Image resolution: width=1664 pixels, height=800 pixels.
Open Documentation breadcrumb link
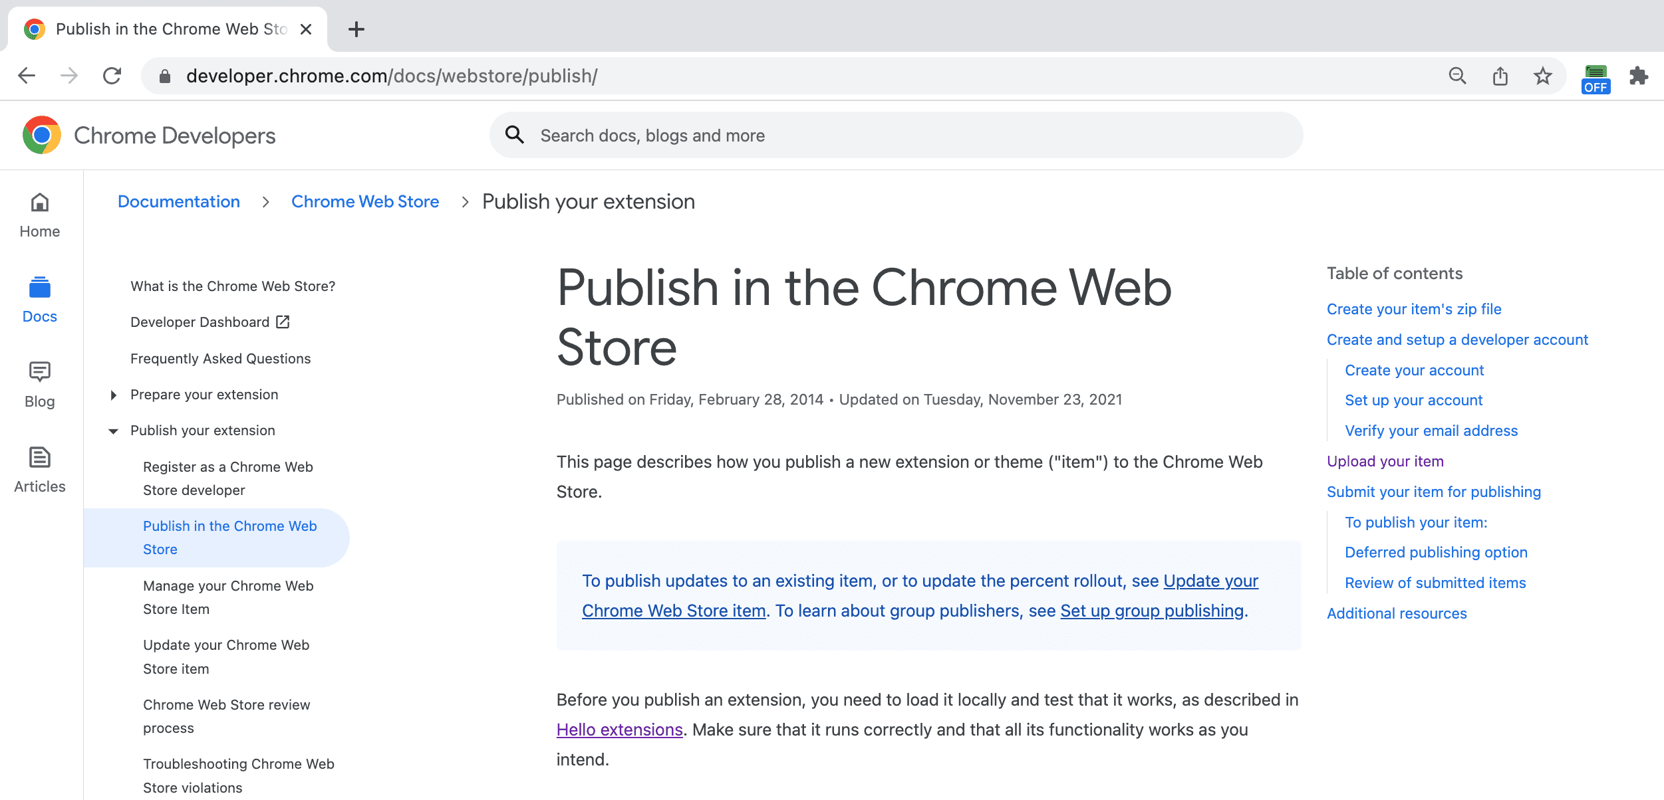(178, 201)
